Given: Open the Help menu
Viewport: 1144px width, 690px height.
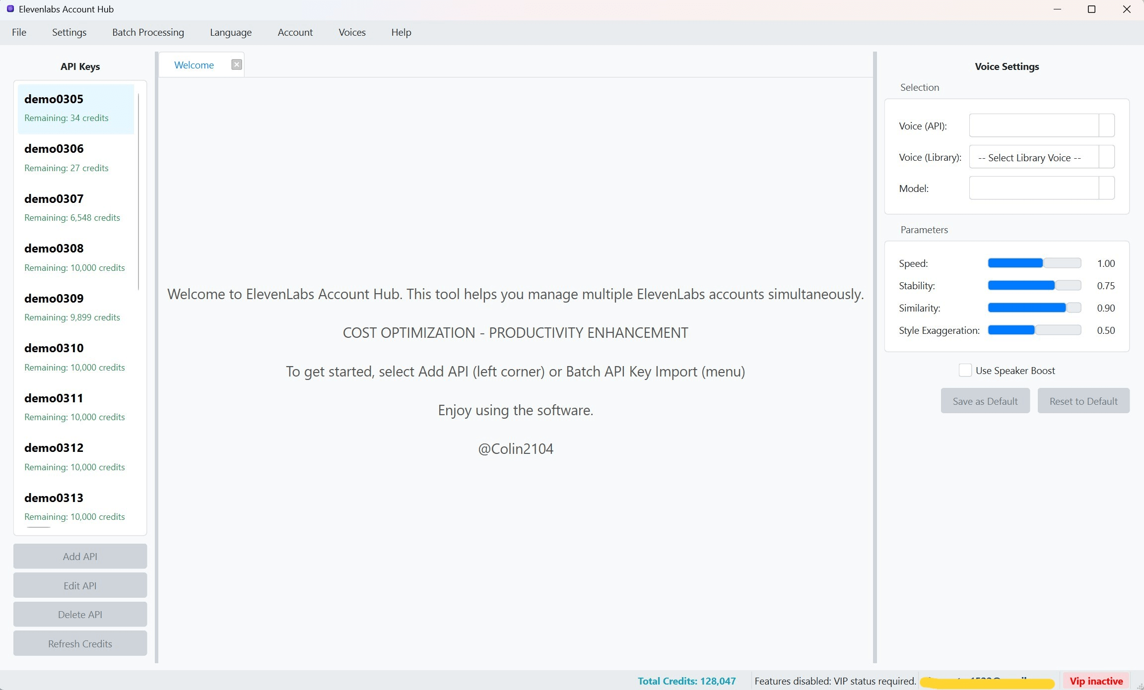Looking at the screenshot, I should (x=401, y=32).
